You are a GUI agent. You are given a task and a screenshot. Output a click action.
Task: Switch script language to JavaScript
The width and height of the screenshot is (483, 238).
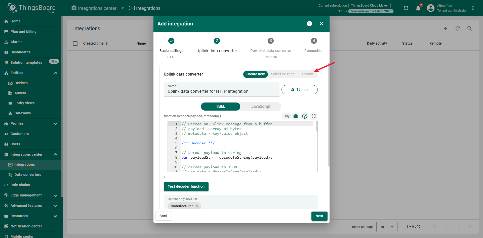(261, 107)
